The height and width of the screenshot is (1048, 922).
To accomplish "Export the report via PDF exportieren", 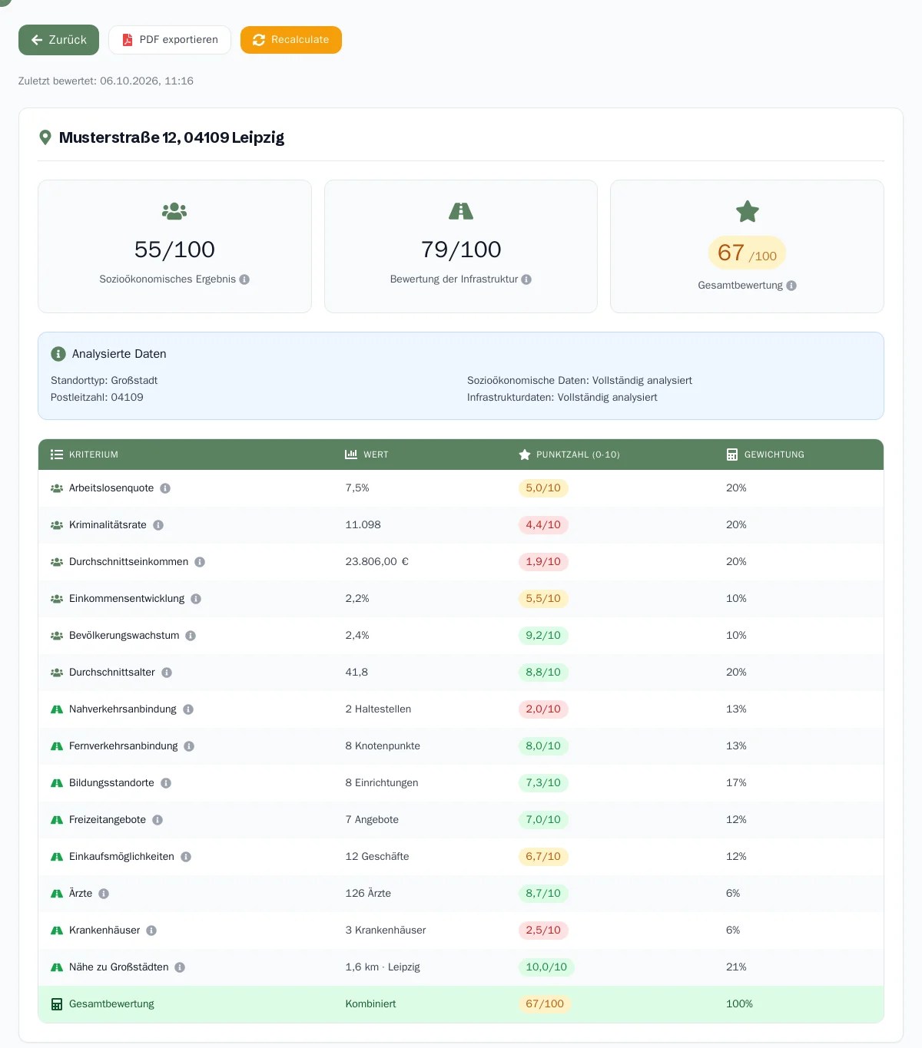I will 170,40.
